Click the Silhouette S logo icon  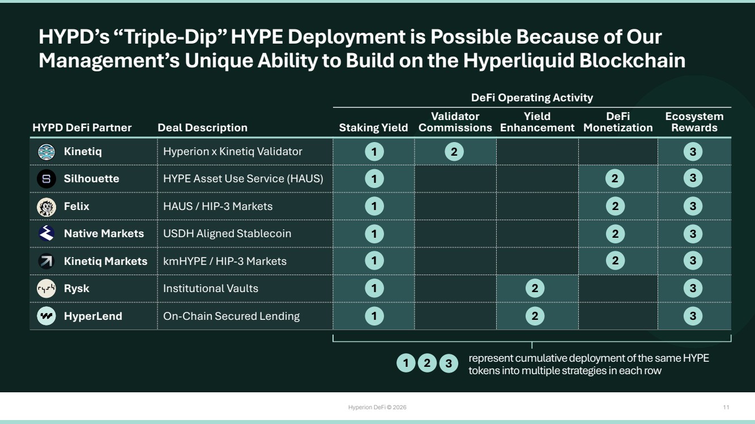(46, 179)
